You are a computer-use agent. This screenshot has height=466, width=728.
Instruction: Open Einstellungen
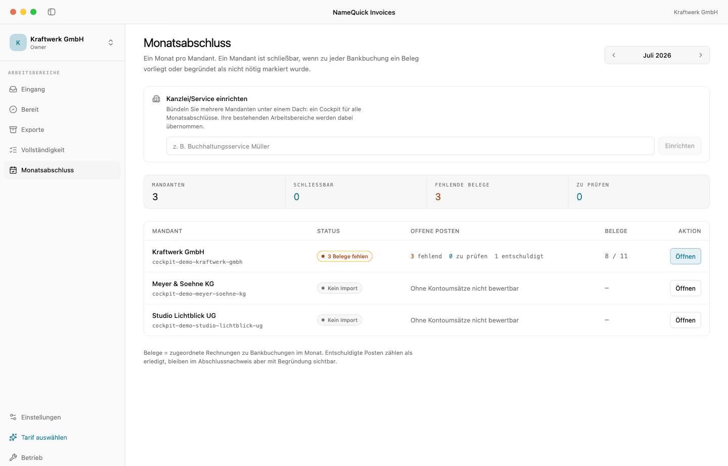click(62, 417)
